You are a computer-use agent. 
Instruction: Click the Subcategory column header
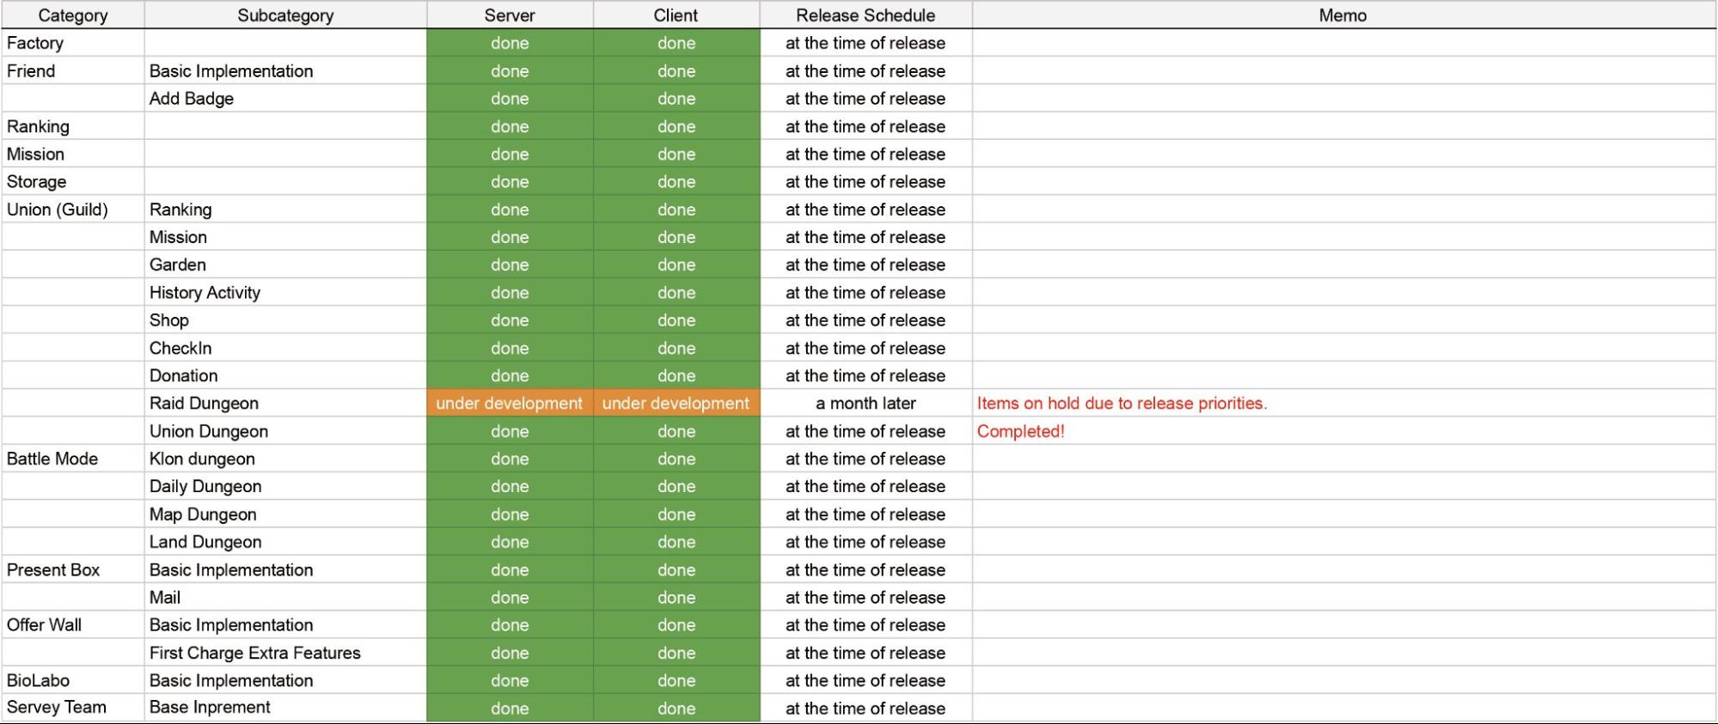click(285, 15)
